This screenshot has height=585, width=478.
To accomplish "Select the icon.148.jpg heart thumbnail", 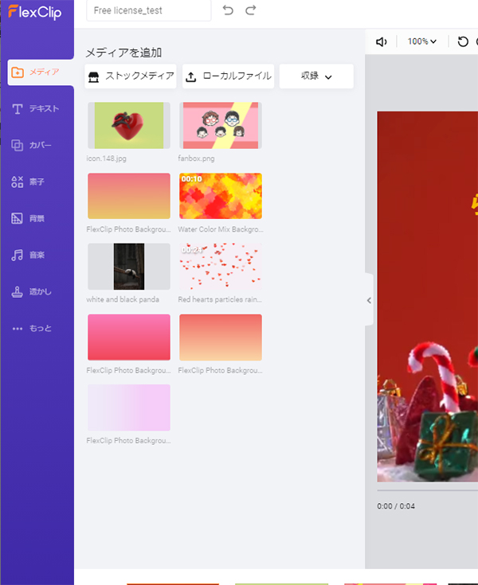I will [128, 126].
